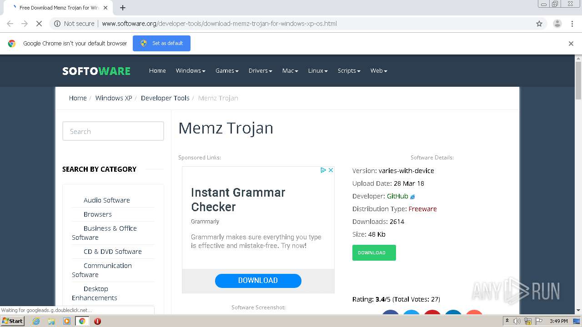Click the Set as default button
This screenshot has height=327, width=582.
click(161, 44)
